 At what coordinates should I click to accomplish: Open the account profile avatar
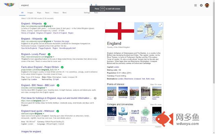pyautogui.click(x=207, y=5)
